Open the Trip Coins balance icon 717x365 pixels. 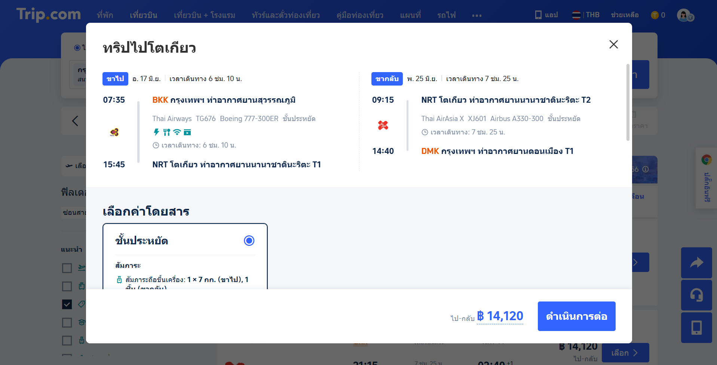(655, 15)
